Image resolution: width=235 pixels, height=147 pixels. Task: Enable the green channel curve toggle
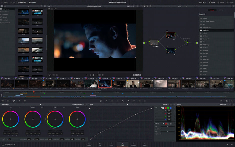point(169,108)
